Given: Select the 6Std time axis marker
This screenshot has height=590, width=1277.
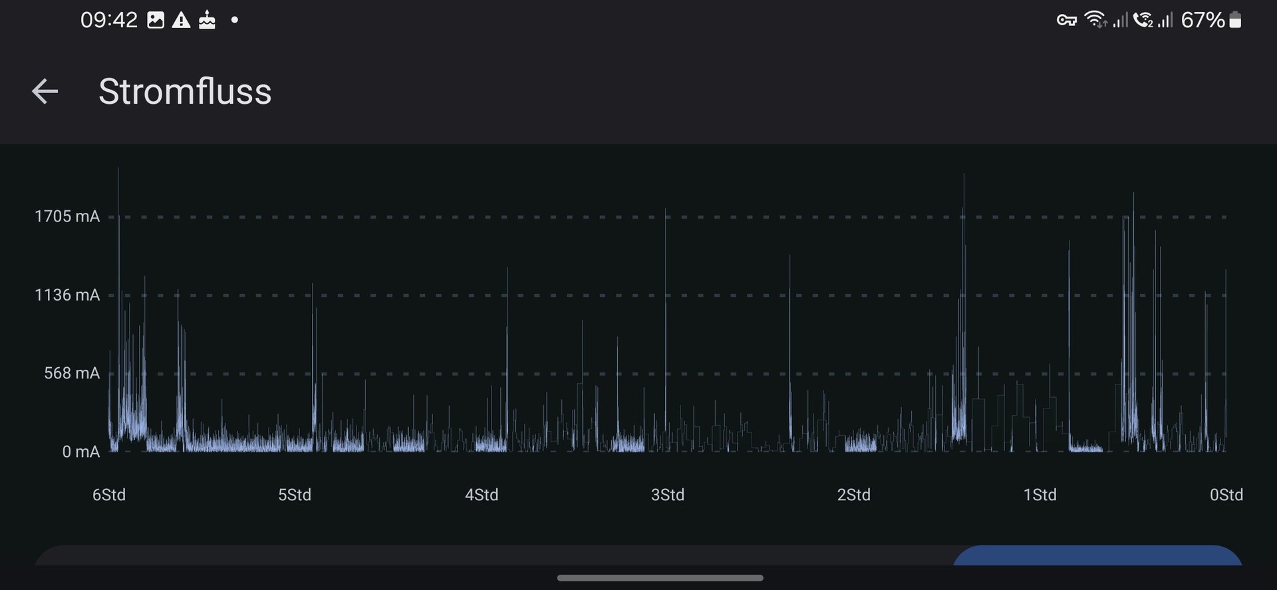Looking at the screenshot, I should coord(109,495).
